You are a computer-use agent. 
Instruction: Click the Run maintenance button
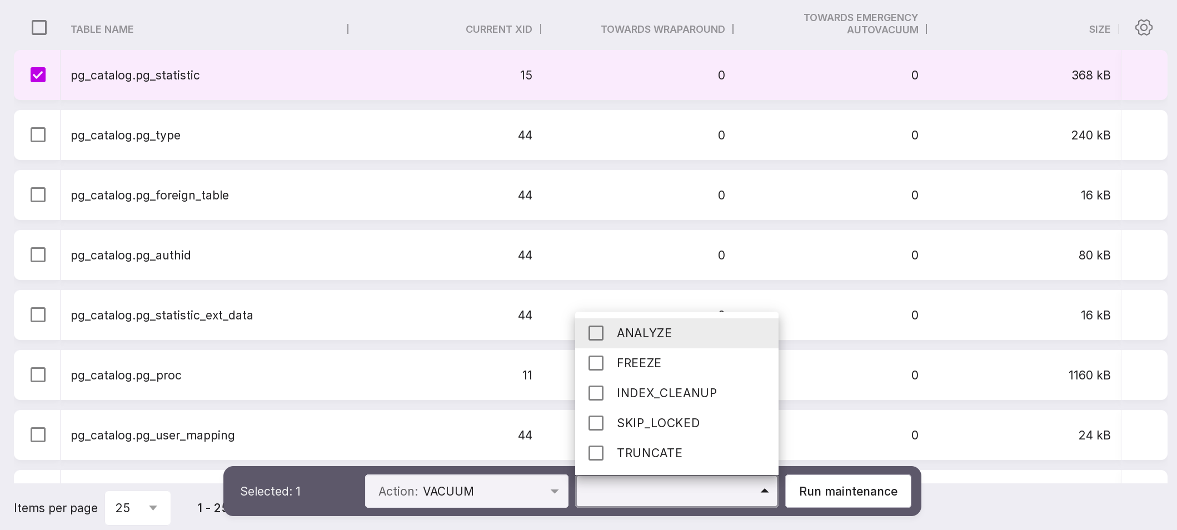pyautogui.click(x=848, y=491)
